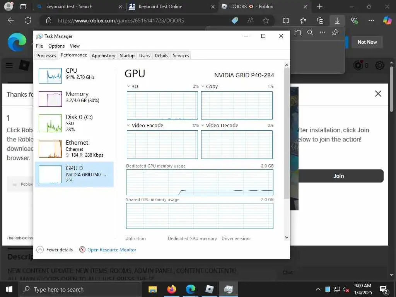Add page to favorites star icon

[x=266, y=20]
